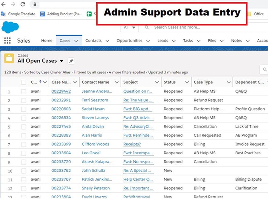Click the address bar lock icon
The height and width of the screenshot is (201, 268).
[x=35, y=4]
